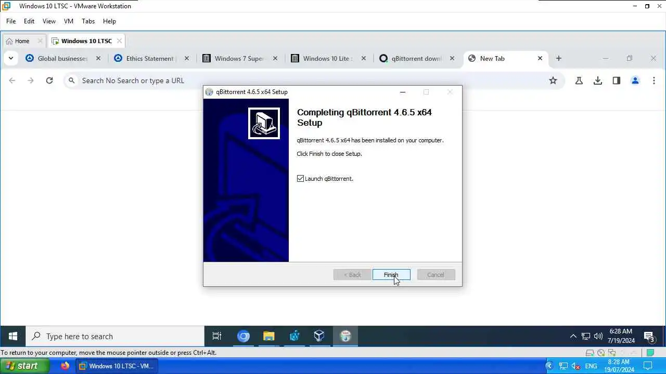Open Task View in the guest taskbar
Viewport: 666px width, 374px height.
tap(217, 336)
